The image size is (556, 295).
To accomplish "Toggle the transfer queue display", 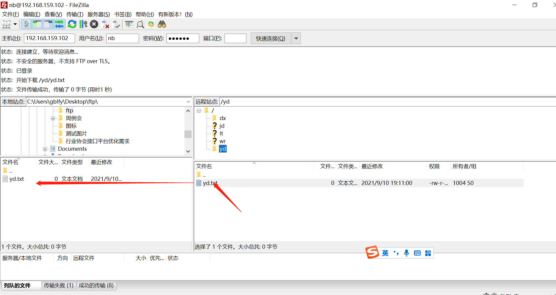I will point(59,24).
